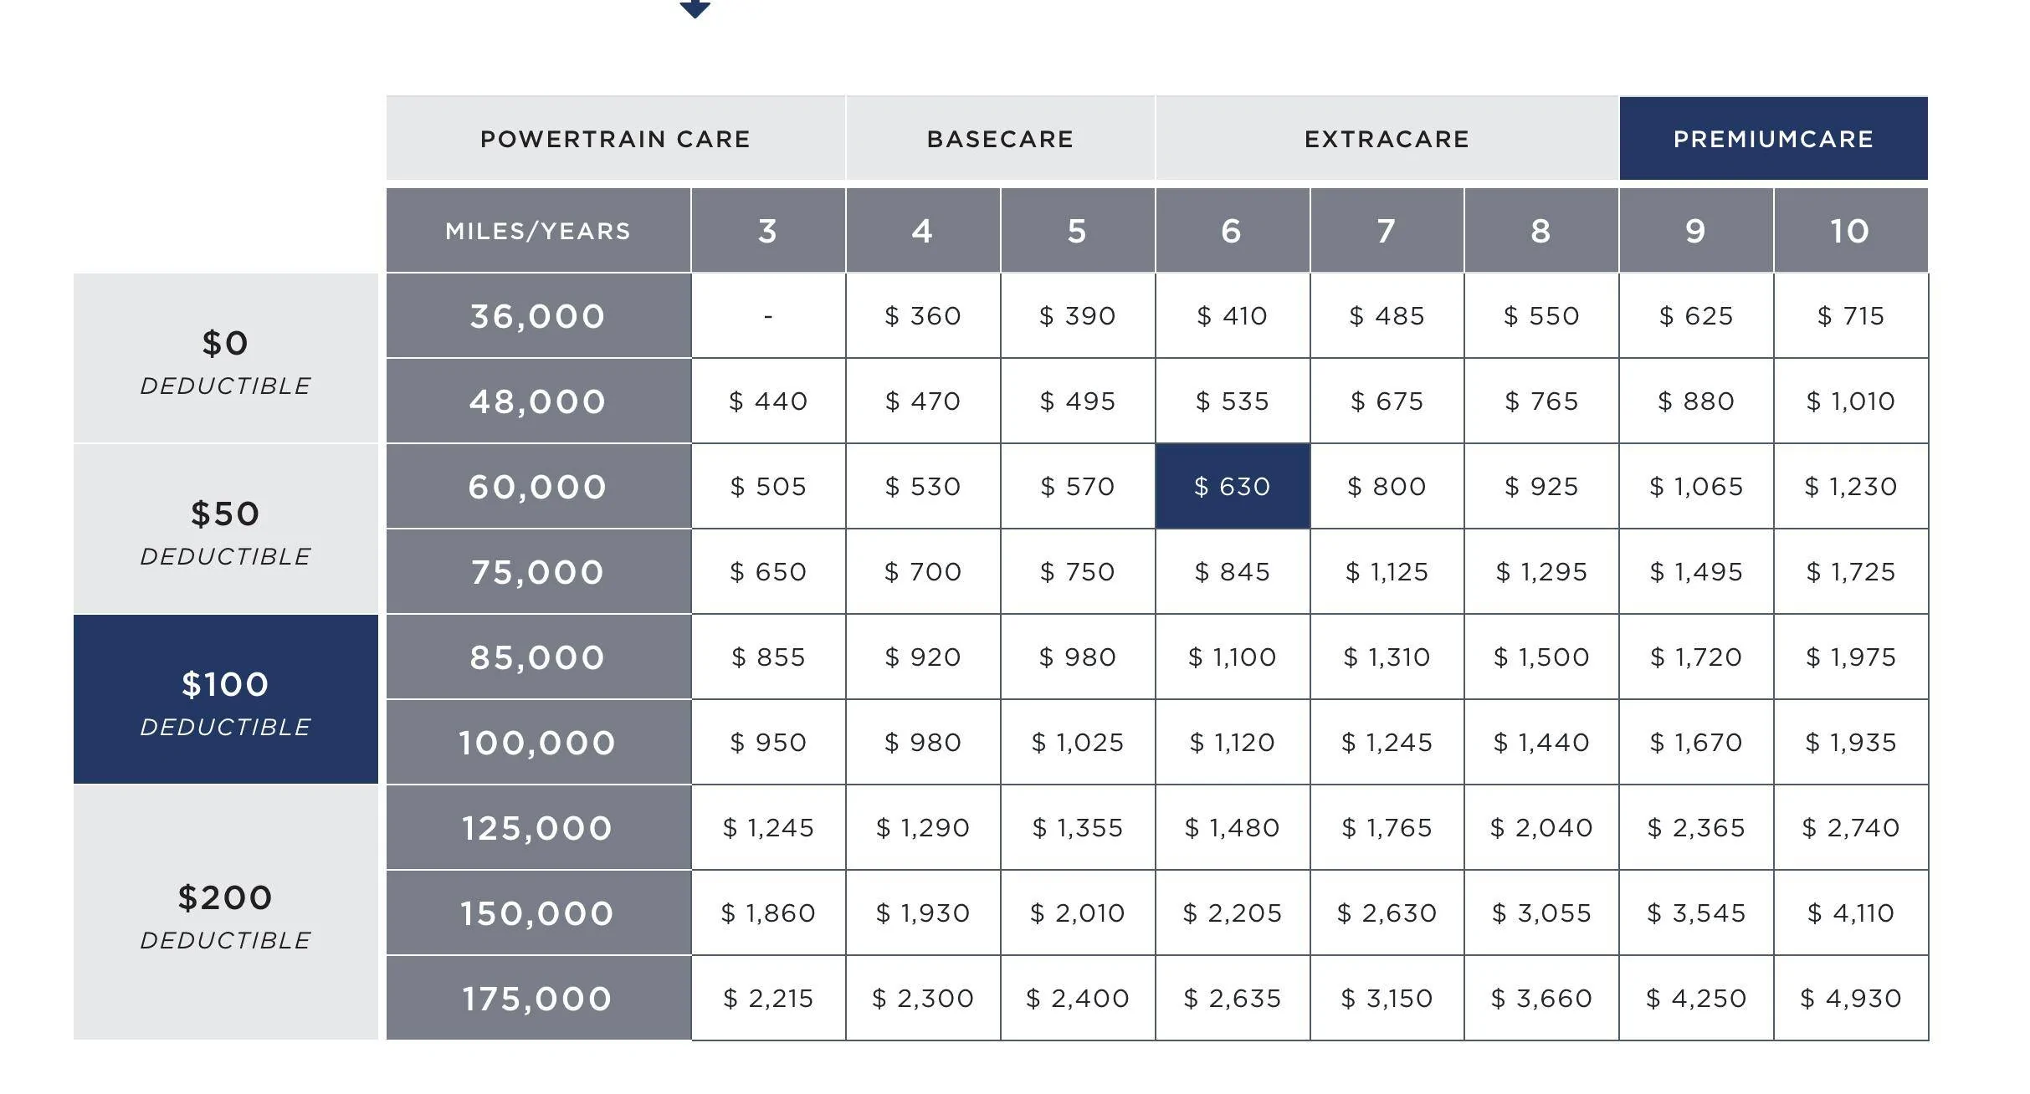The image size is (2030, 1094).
Task: Pick the $ 1,125 cell in the 75,000 row
Action: coord(1387,571)
